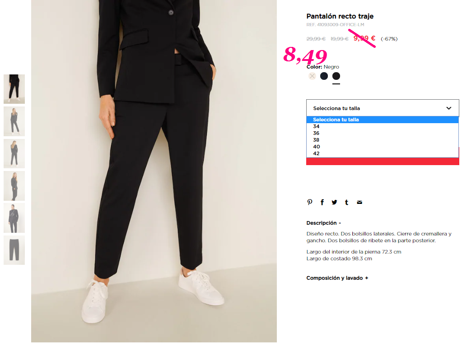Select size 36 from the list
462x346 pixels.
tap(383, 133)
